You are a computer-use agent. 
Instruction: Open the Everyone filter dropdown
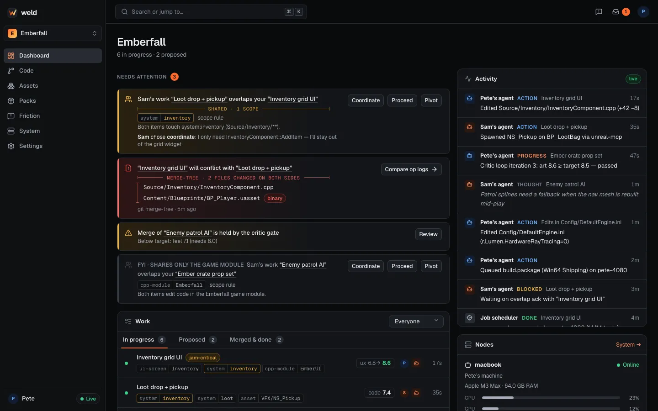(x=416, y=321)
